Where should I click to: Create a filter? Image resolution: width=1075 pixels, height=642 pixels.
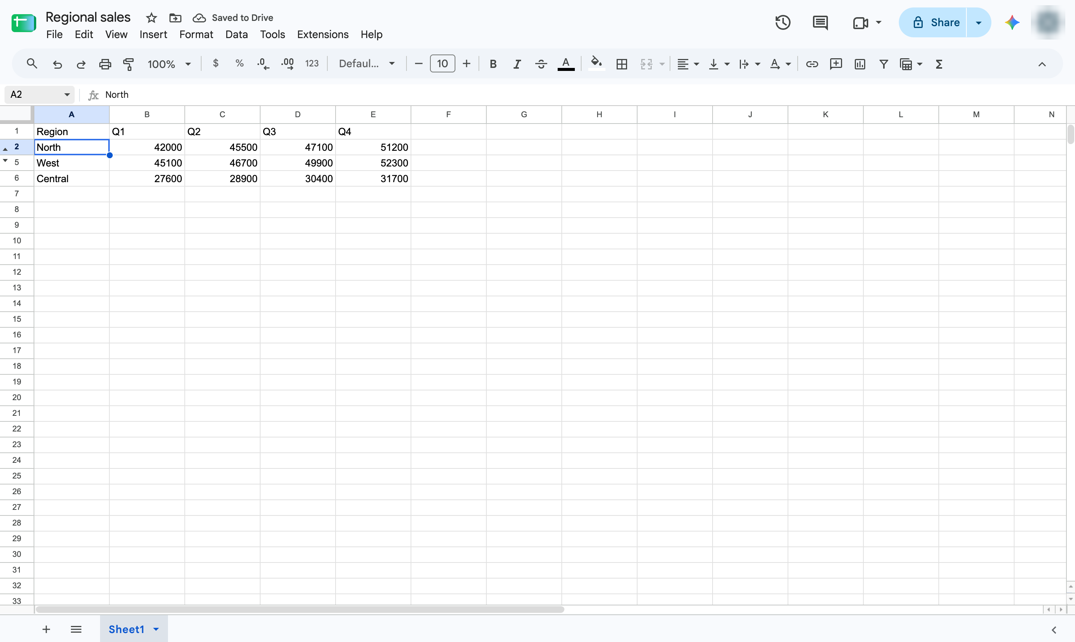tap(884, 64)
